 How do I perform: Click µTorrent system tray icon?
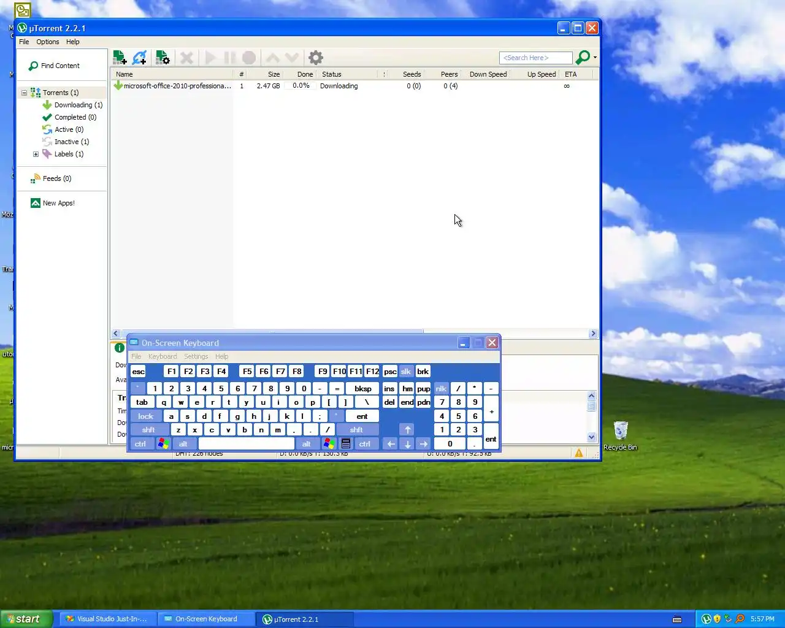706,619
